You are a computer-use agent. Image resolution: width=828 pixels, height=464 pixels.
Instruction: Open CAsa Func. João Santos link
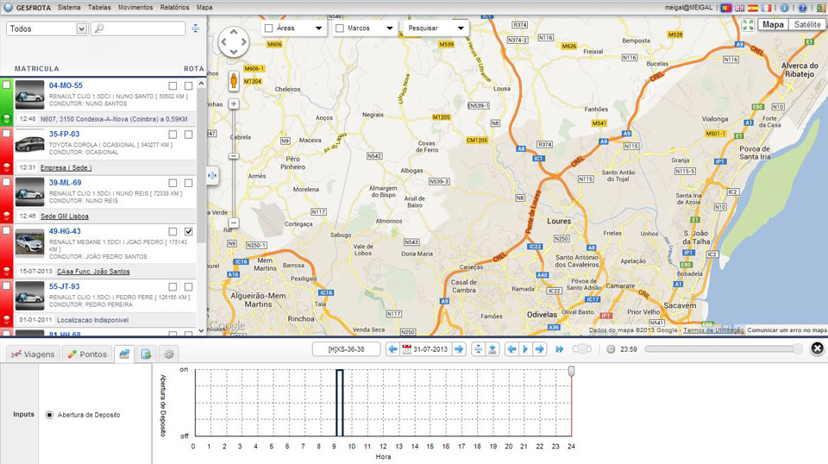[x=93, y=272]
